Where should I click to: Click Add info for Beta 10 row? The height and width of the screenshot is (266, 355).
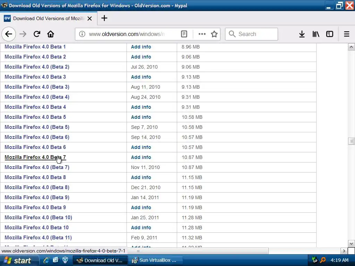[141, 228]
